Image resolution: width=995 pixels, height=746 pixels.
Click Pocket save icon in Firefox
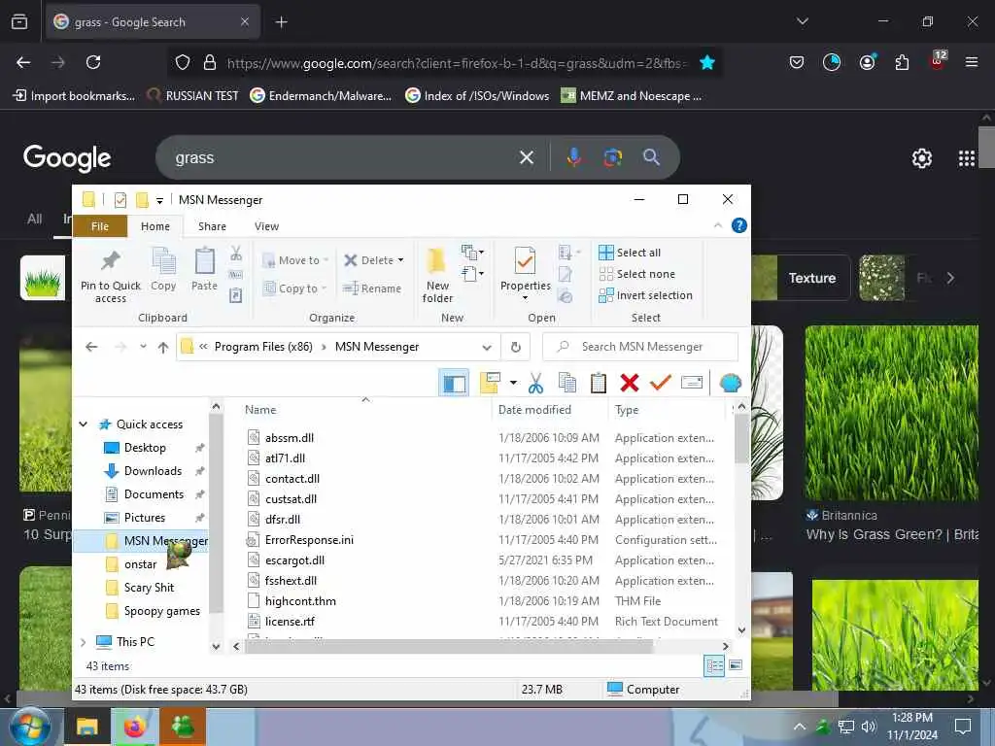(x=797, y=62)
